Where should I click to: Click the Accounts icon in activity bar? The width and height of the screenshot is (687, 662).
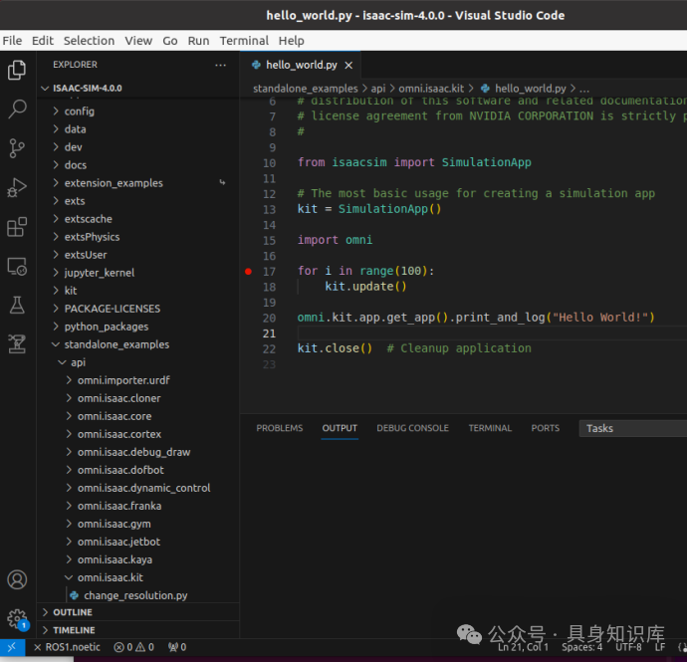click(17, 579)
